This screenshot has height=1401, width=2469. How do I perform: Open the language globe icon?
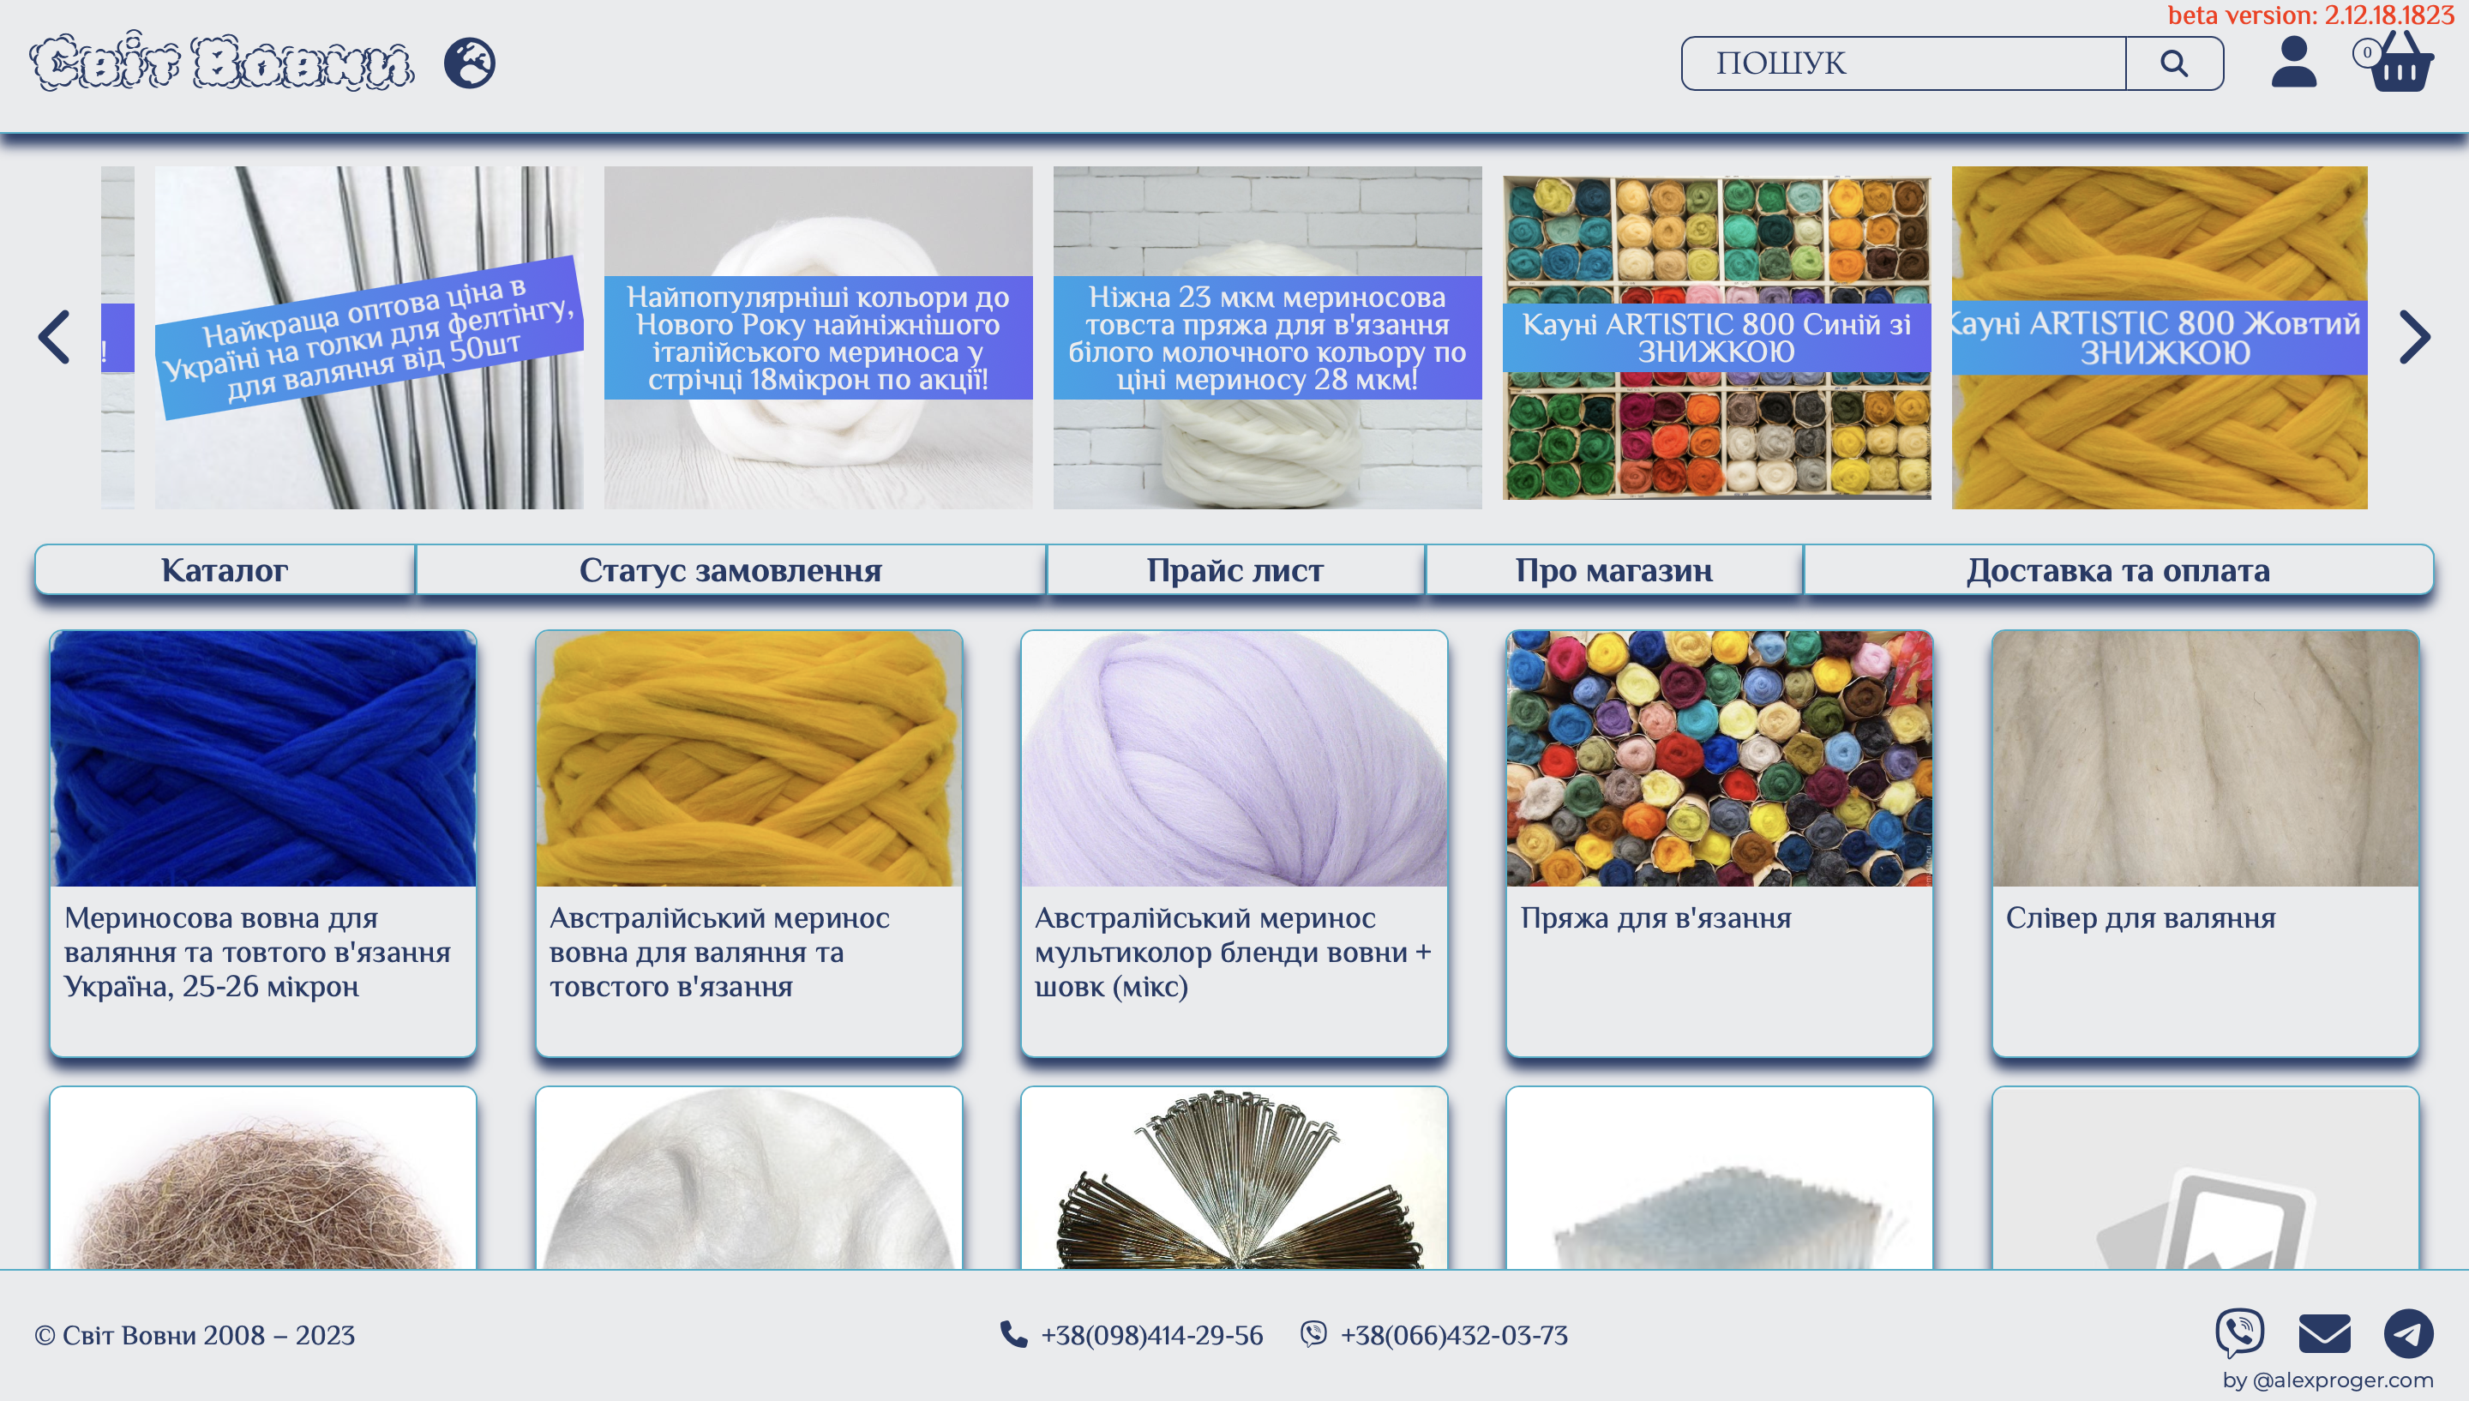tap(470, 63)
